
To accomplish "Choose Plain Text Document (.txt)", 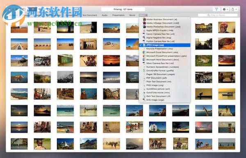I will pos(164,82).
